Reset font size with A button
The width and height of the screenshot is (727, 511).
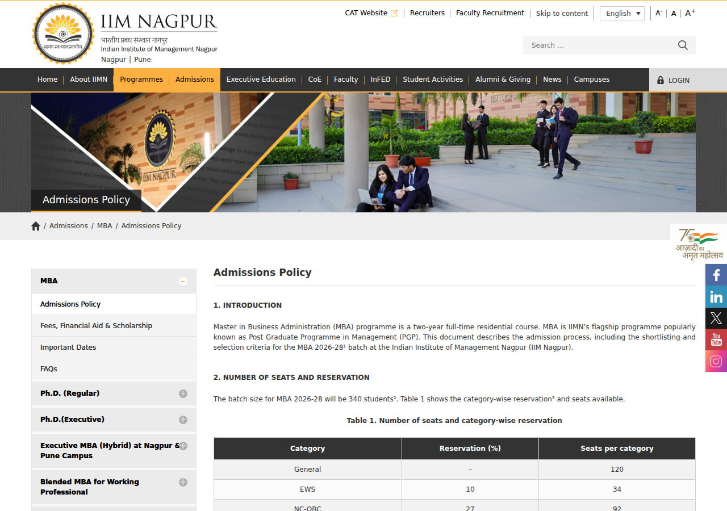pyautogui.click(x=674, y=14)
